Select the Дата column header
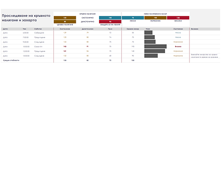Viewport: 221px width, 169px height. (5, 29)
